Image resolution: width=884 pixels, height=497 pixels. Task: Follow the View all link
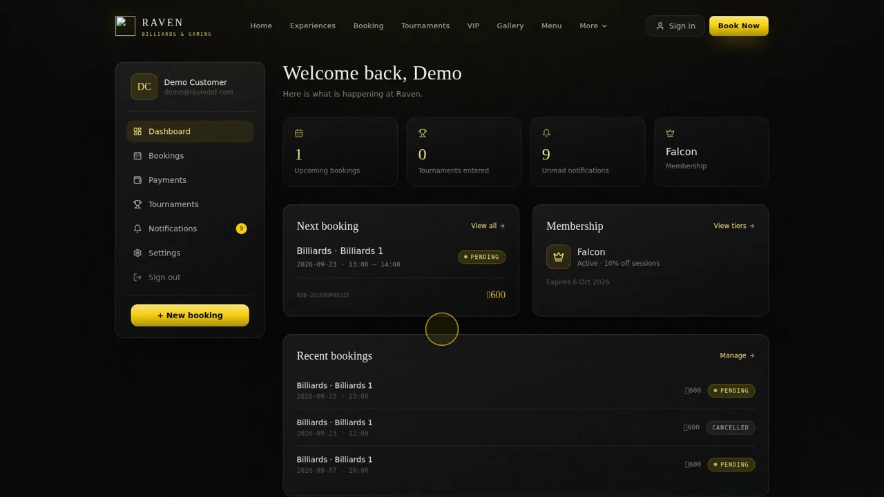pyautogui.click(x=488, y=226)
